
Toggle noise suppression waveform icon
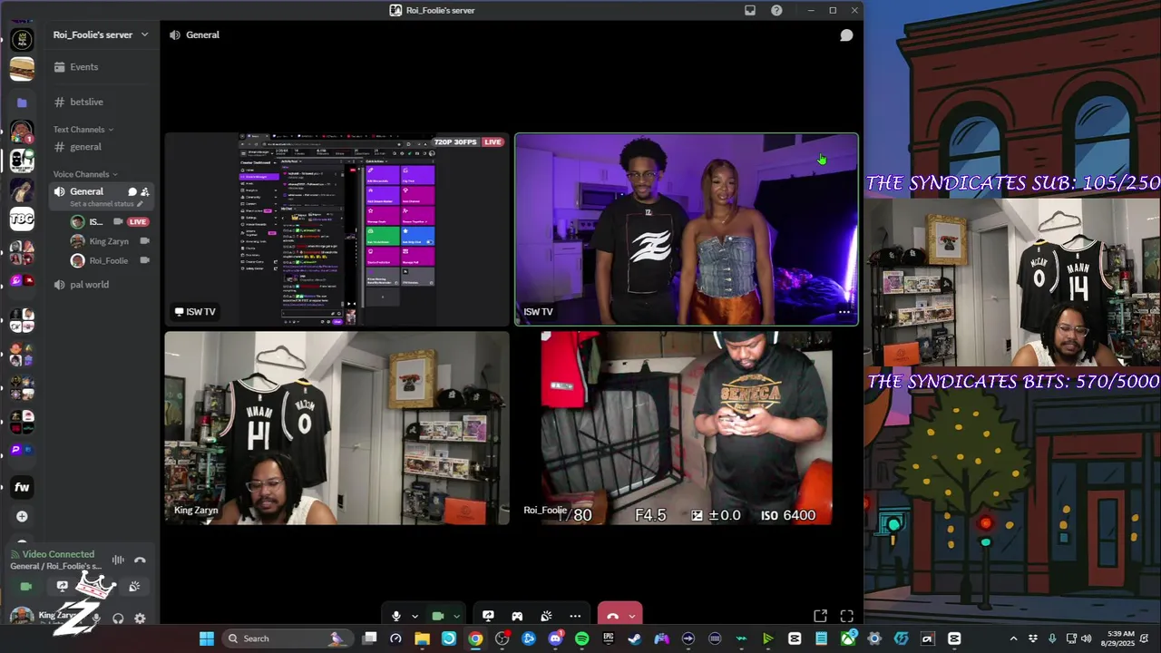(118, 560)
